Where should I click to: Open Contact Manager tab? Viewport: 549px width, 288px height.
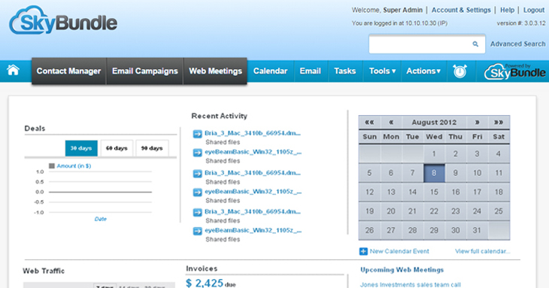tap(68, 71)
